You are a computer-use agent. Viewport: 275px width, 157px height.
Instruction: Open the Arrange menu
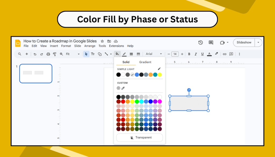[x=90, y=46]
